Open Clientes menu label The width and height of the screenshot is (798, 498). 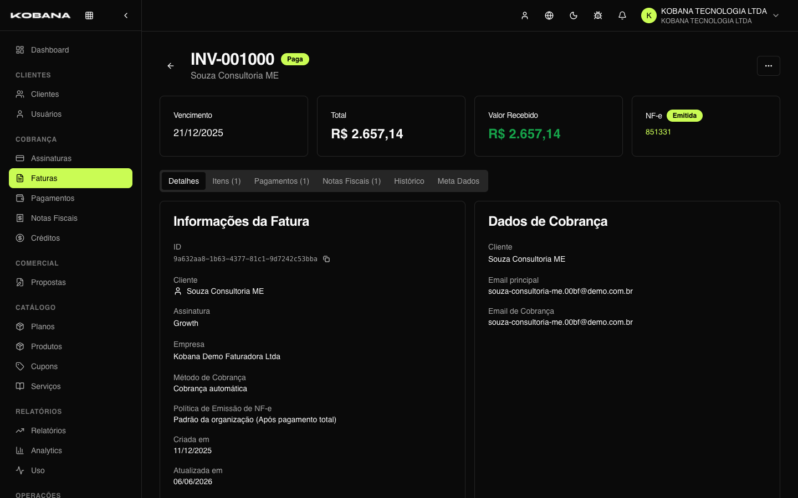click(45, 94)
